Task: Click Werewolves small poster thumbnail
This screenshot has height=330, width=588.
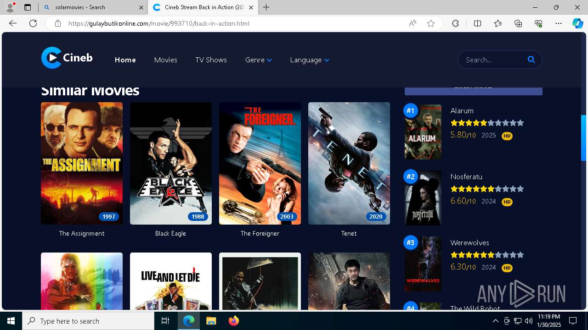Action: (423, 264)
